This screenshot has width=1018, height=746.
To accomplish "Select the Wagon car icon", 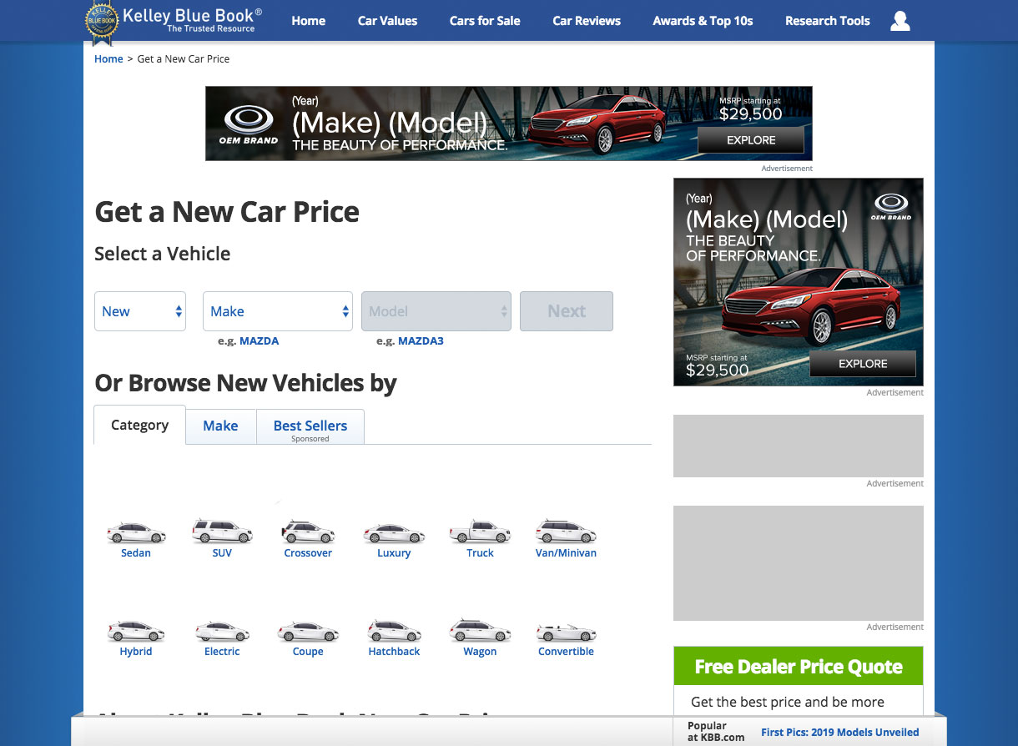I will 480,631.
